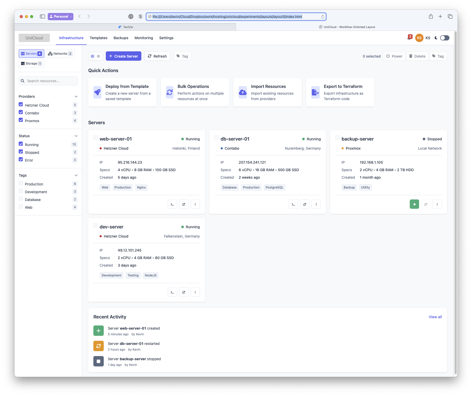This screenshot has height=396, width=472.
Task: Switch to list view layout icon
Action: [99, 56]
